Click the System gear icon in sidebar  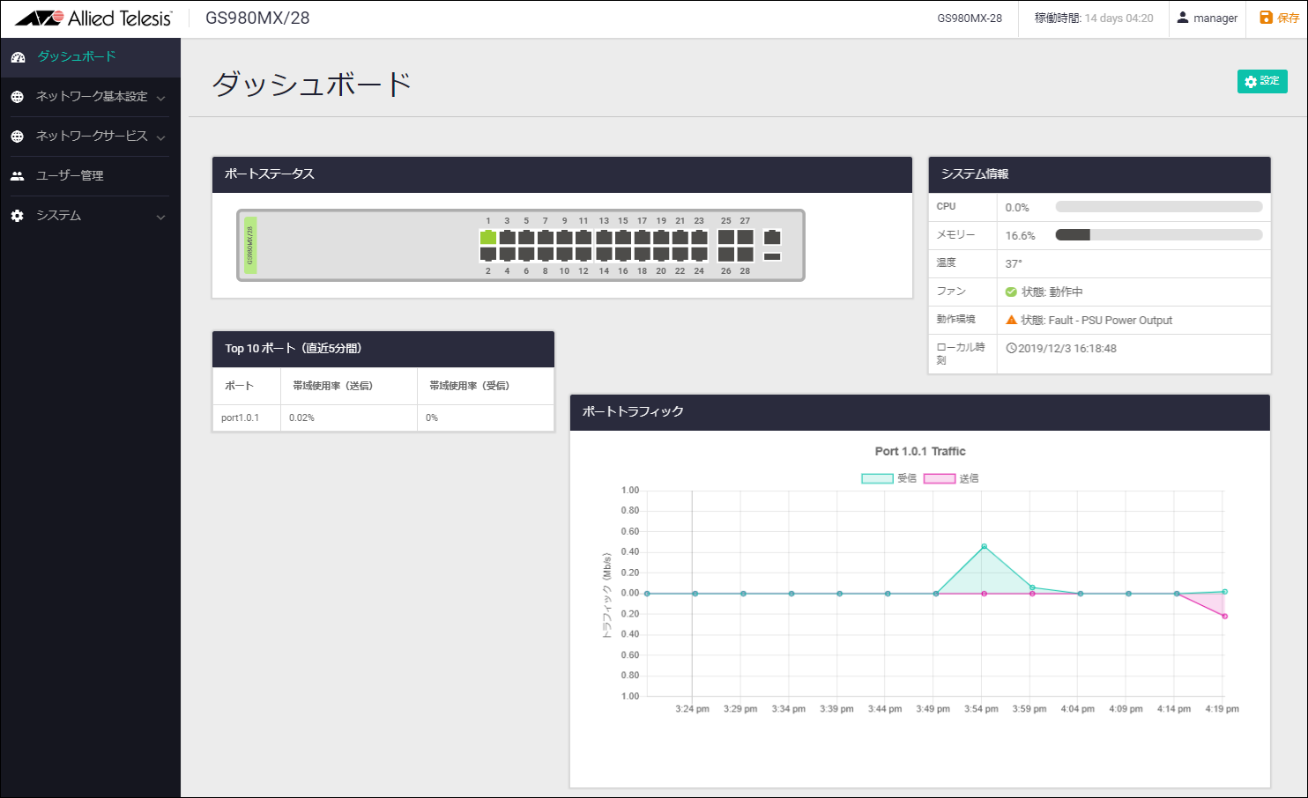(x=18, y=216)
